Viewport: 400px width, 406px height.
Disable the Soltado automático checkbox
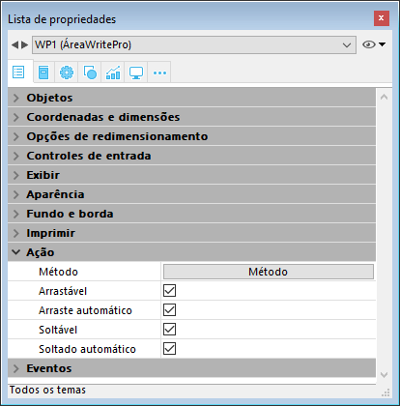tap(169, 349)
